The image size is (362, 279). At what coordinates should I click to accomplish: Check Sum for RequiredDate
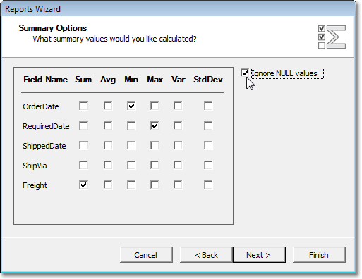click(83, 125)
